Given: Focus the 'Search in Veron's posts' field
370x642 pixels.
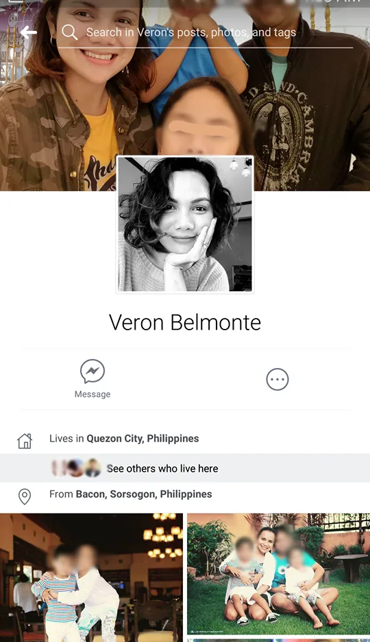Looking at the screenshot, I should pyautogui.click(x=205, y=32).
